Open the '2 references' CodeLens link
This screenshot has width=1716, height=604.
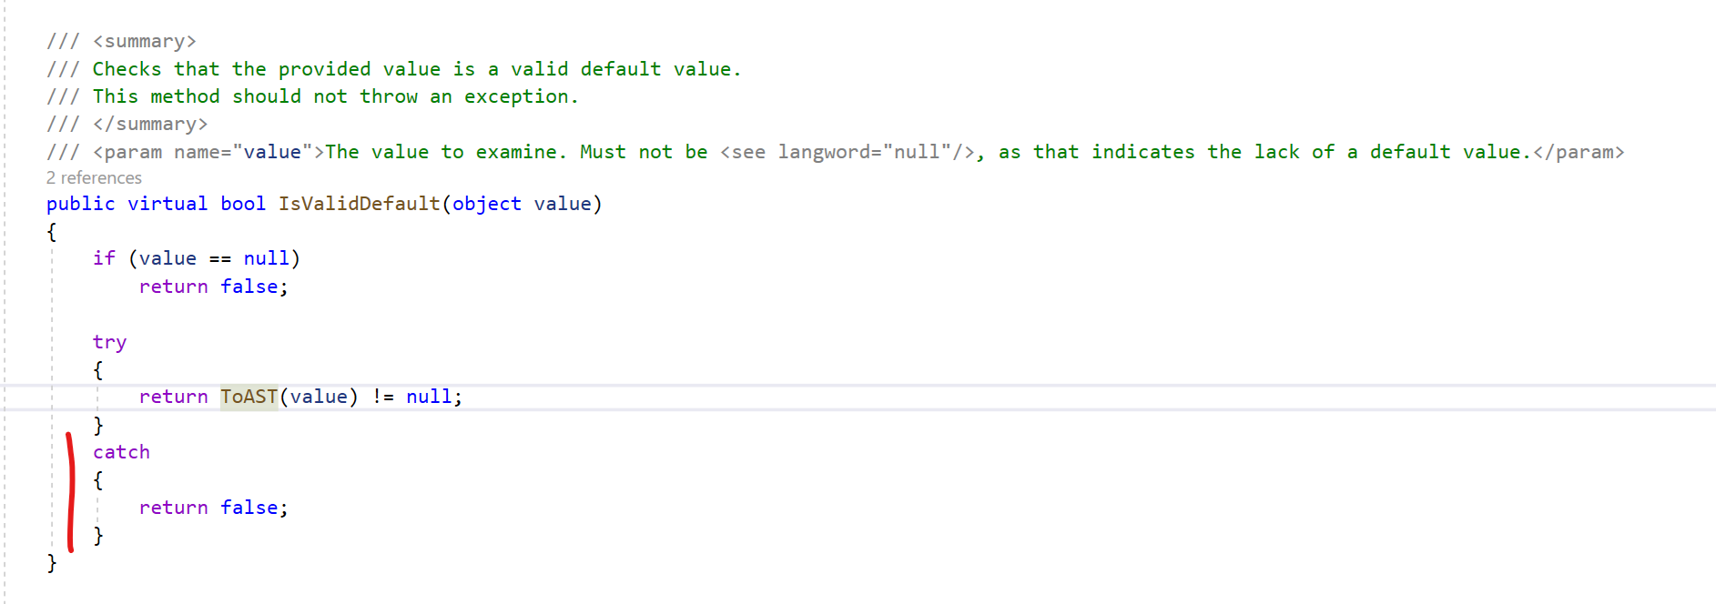pyautogui.click(x=94, y=177)
